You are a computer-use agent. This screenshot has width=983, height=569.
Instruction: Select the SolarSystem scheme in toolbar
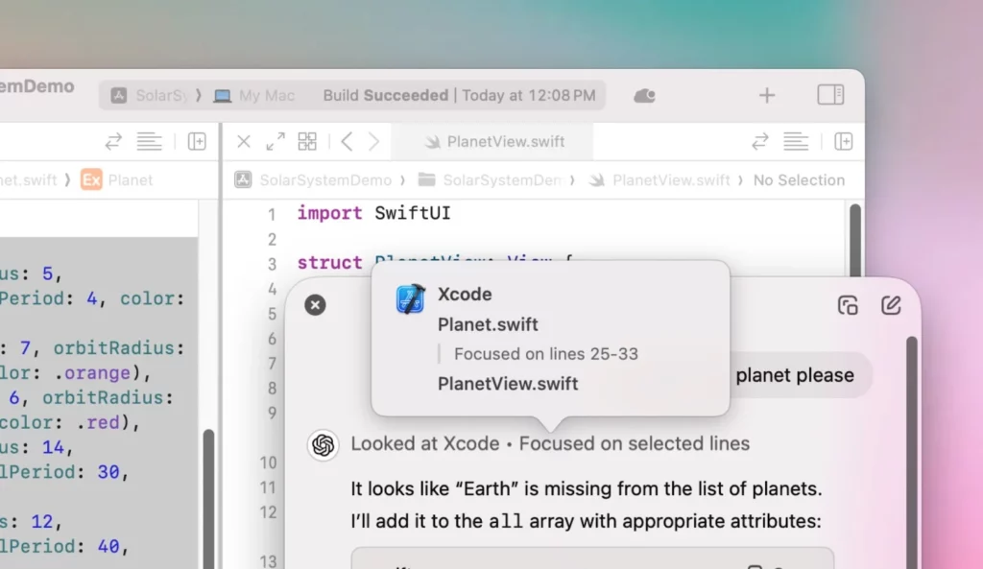[x=150, y=96]
